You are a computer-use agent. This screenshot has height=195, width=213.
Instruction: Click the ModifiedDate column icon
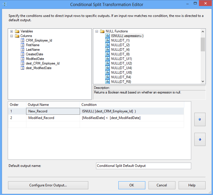[22, 59]
